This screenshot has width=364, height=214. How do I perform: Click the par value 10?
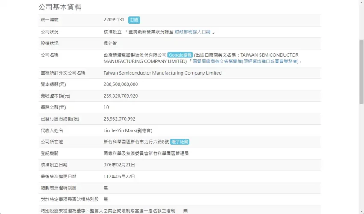point(106,107)
